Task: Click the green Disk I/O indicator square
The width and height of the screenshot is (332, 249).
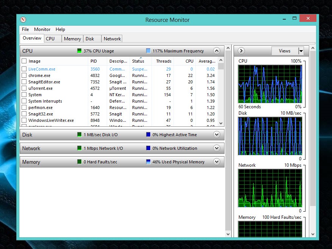Action: (79, 135)
